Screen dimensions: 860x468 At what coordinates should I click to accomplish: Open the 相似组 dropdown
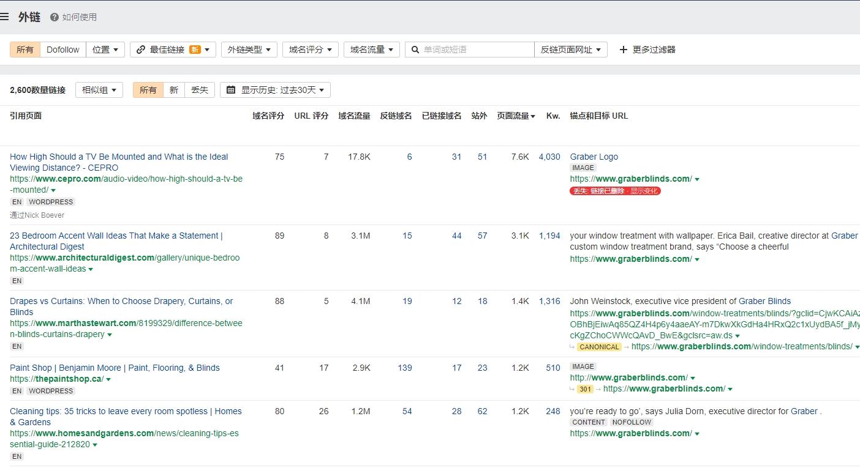click(99, 90)
